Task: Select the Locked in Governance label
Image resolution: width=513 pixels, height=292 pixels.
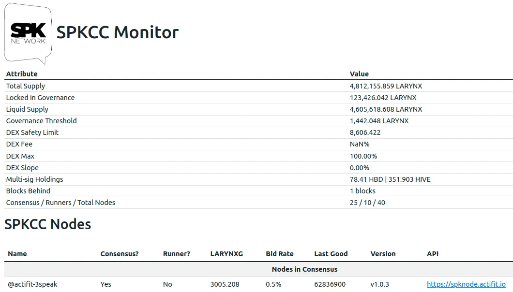Action: [x=40, y=98]
